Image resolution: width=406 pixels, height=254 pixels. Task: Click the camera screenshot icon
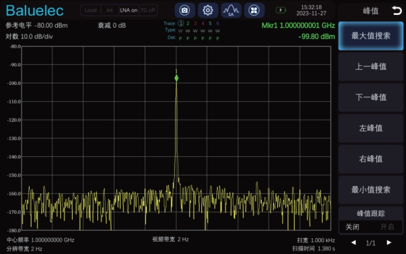tap(184, 10)
